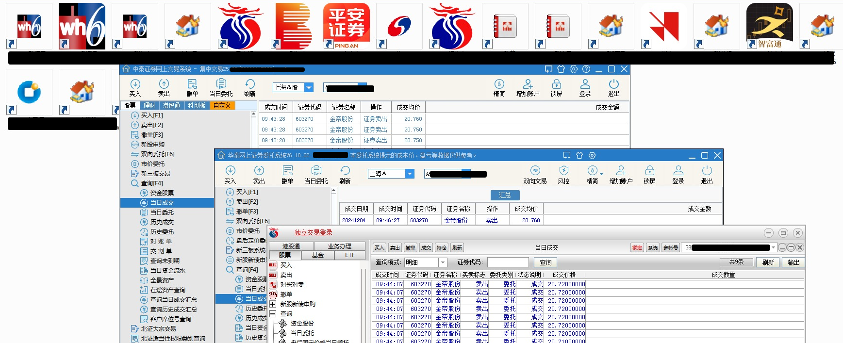Click scrollbar up arrow in 华泰 tree panel

(333, 191)
